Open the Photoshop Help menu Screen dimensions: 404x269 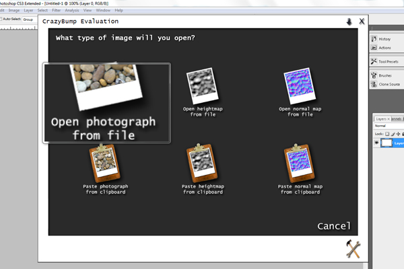tap(119, 10)
